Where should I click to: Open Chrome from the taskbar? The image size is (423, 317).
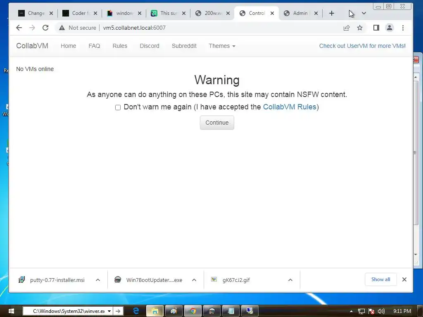[193, 311]
